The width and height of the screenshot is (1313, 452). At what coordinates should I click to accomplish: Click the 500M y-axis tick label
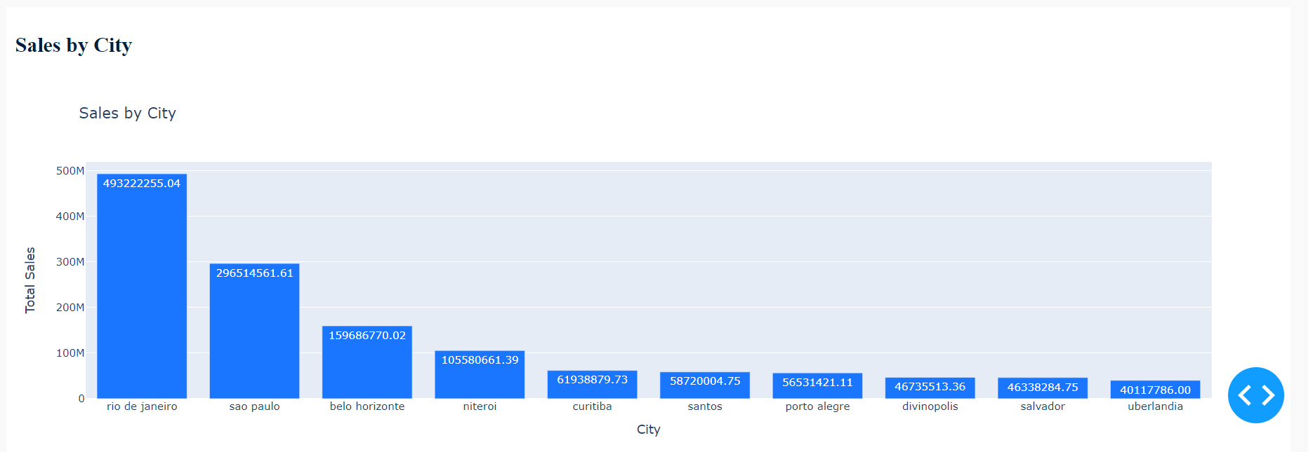pos(70,171)
